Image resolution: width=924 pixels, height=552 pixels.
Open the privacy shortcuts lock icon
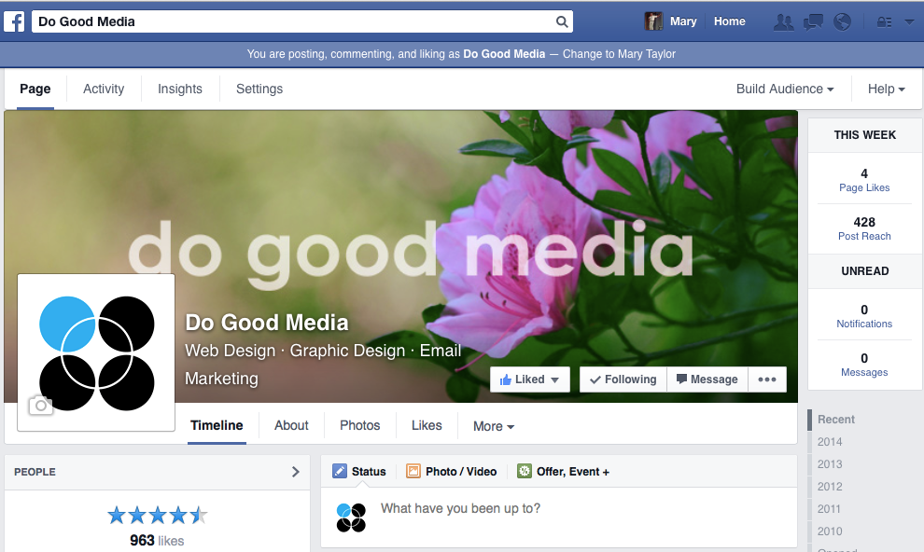pos(884,21)
